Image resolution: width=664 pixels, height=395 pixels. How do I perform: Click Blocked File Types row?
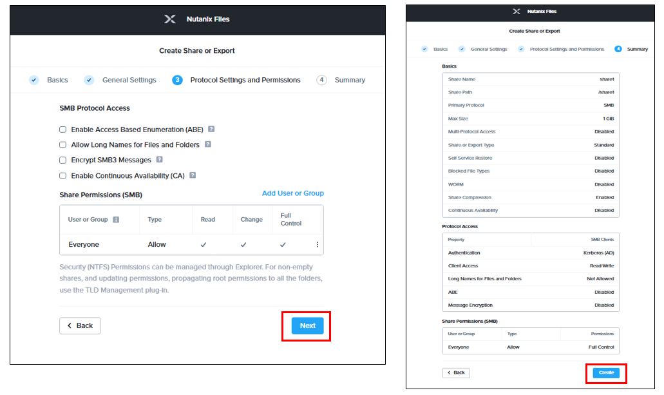(531, 171)
